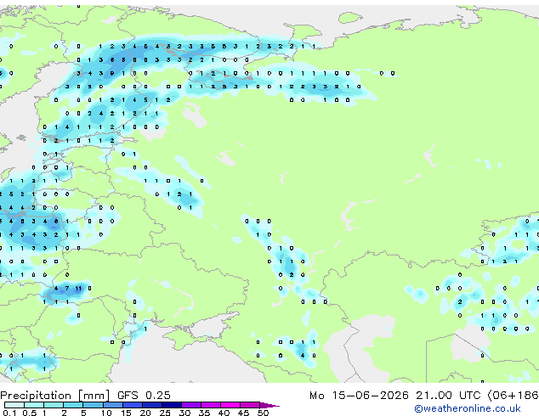The height and width of the screenshot is (416, 539).
Task: Click the '0.5' legend scale label
Action: click(29, 413)
